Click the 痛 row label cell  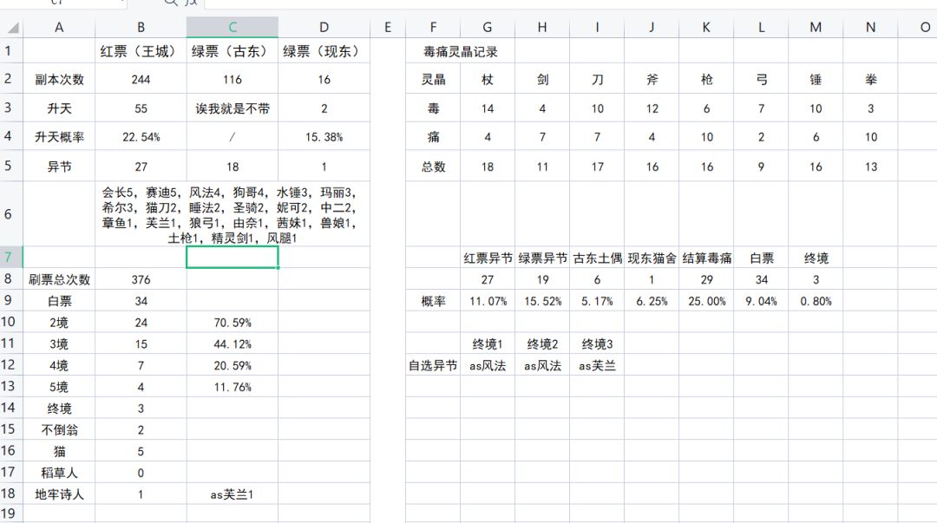[433, 137]
